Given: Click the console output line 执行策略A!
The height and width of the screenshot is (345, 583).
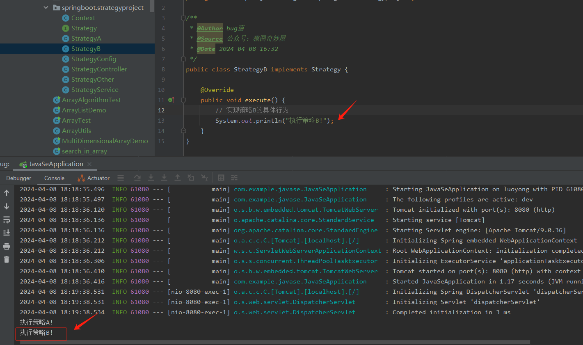Looking at the screenshot, I should click(x=37, y=322).
